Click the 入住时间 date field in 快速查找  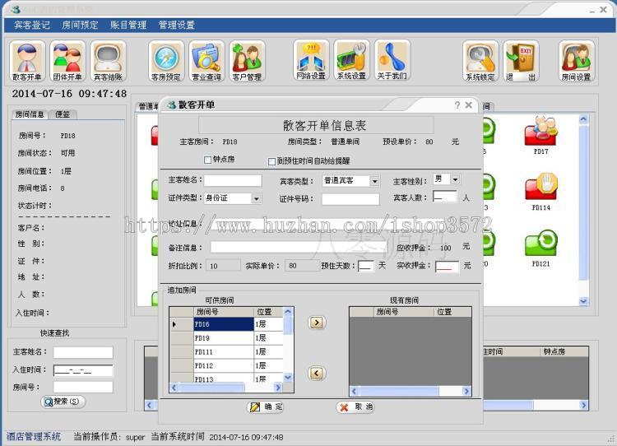point(83,370)
